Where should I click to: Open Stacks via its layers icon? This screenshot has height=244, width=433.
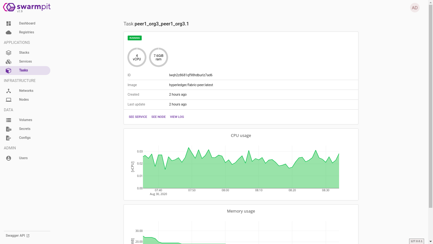click(x=9, y=53)
